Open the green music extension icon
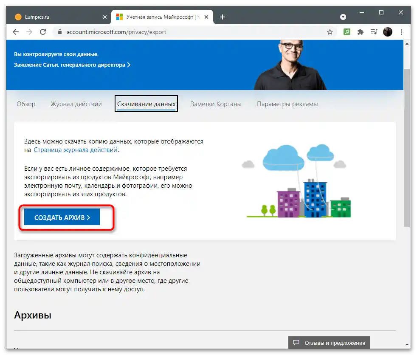Viewport: 417px width, 355px height. click(347, 32)
